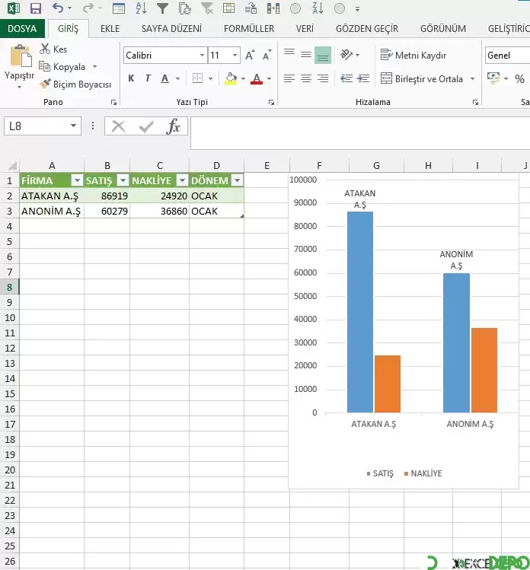Click inside the formula bar input
This screenshot has width=530, height=570.
tap(360, 133)
